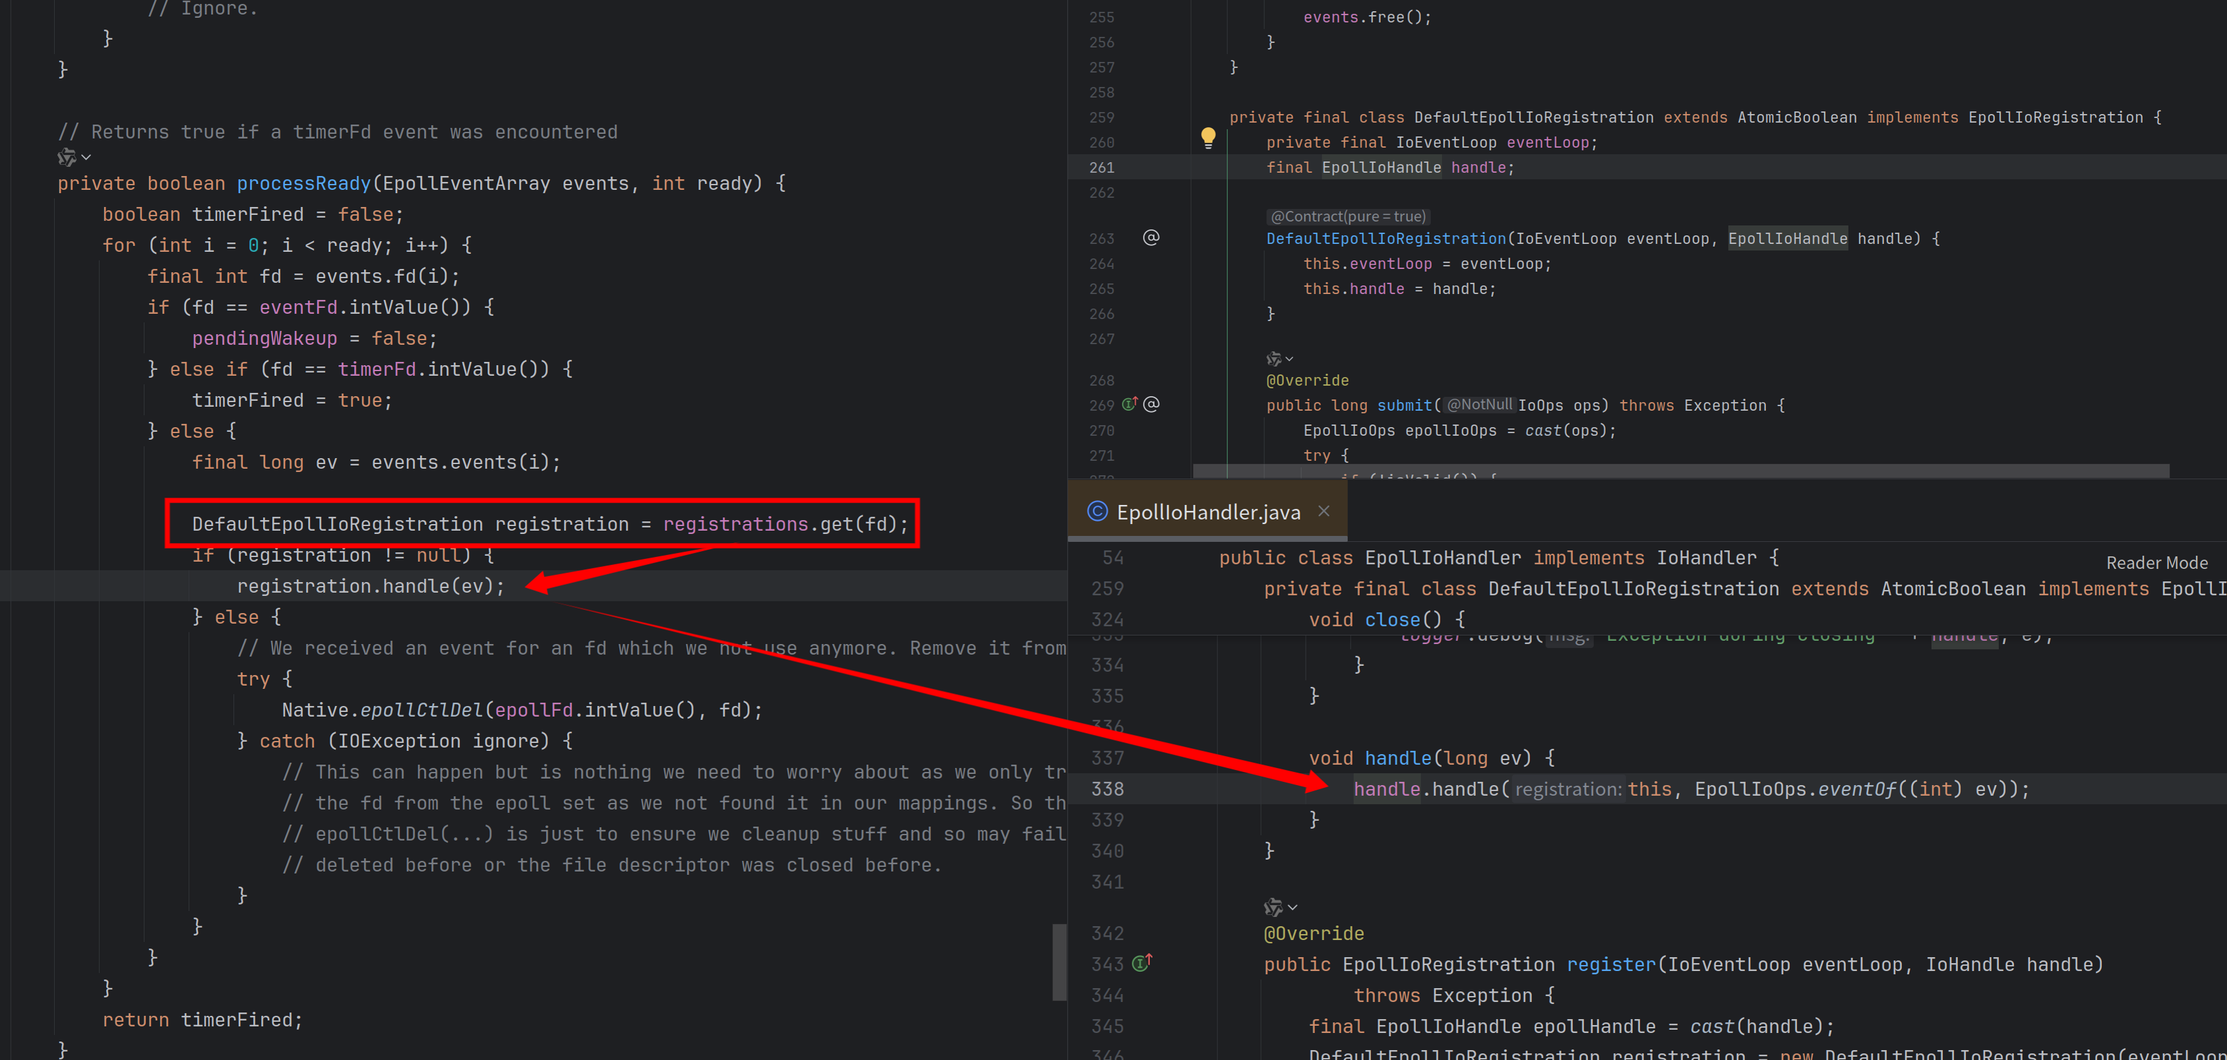Click the '// Returns true if a timerFd' comment

(337, 132)
